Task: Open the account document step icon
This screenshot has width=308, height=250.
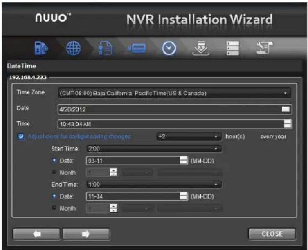Action: (105, 48)
